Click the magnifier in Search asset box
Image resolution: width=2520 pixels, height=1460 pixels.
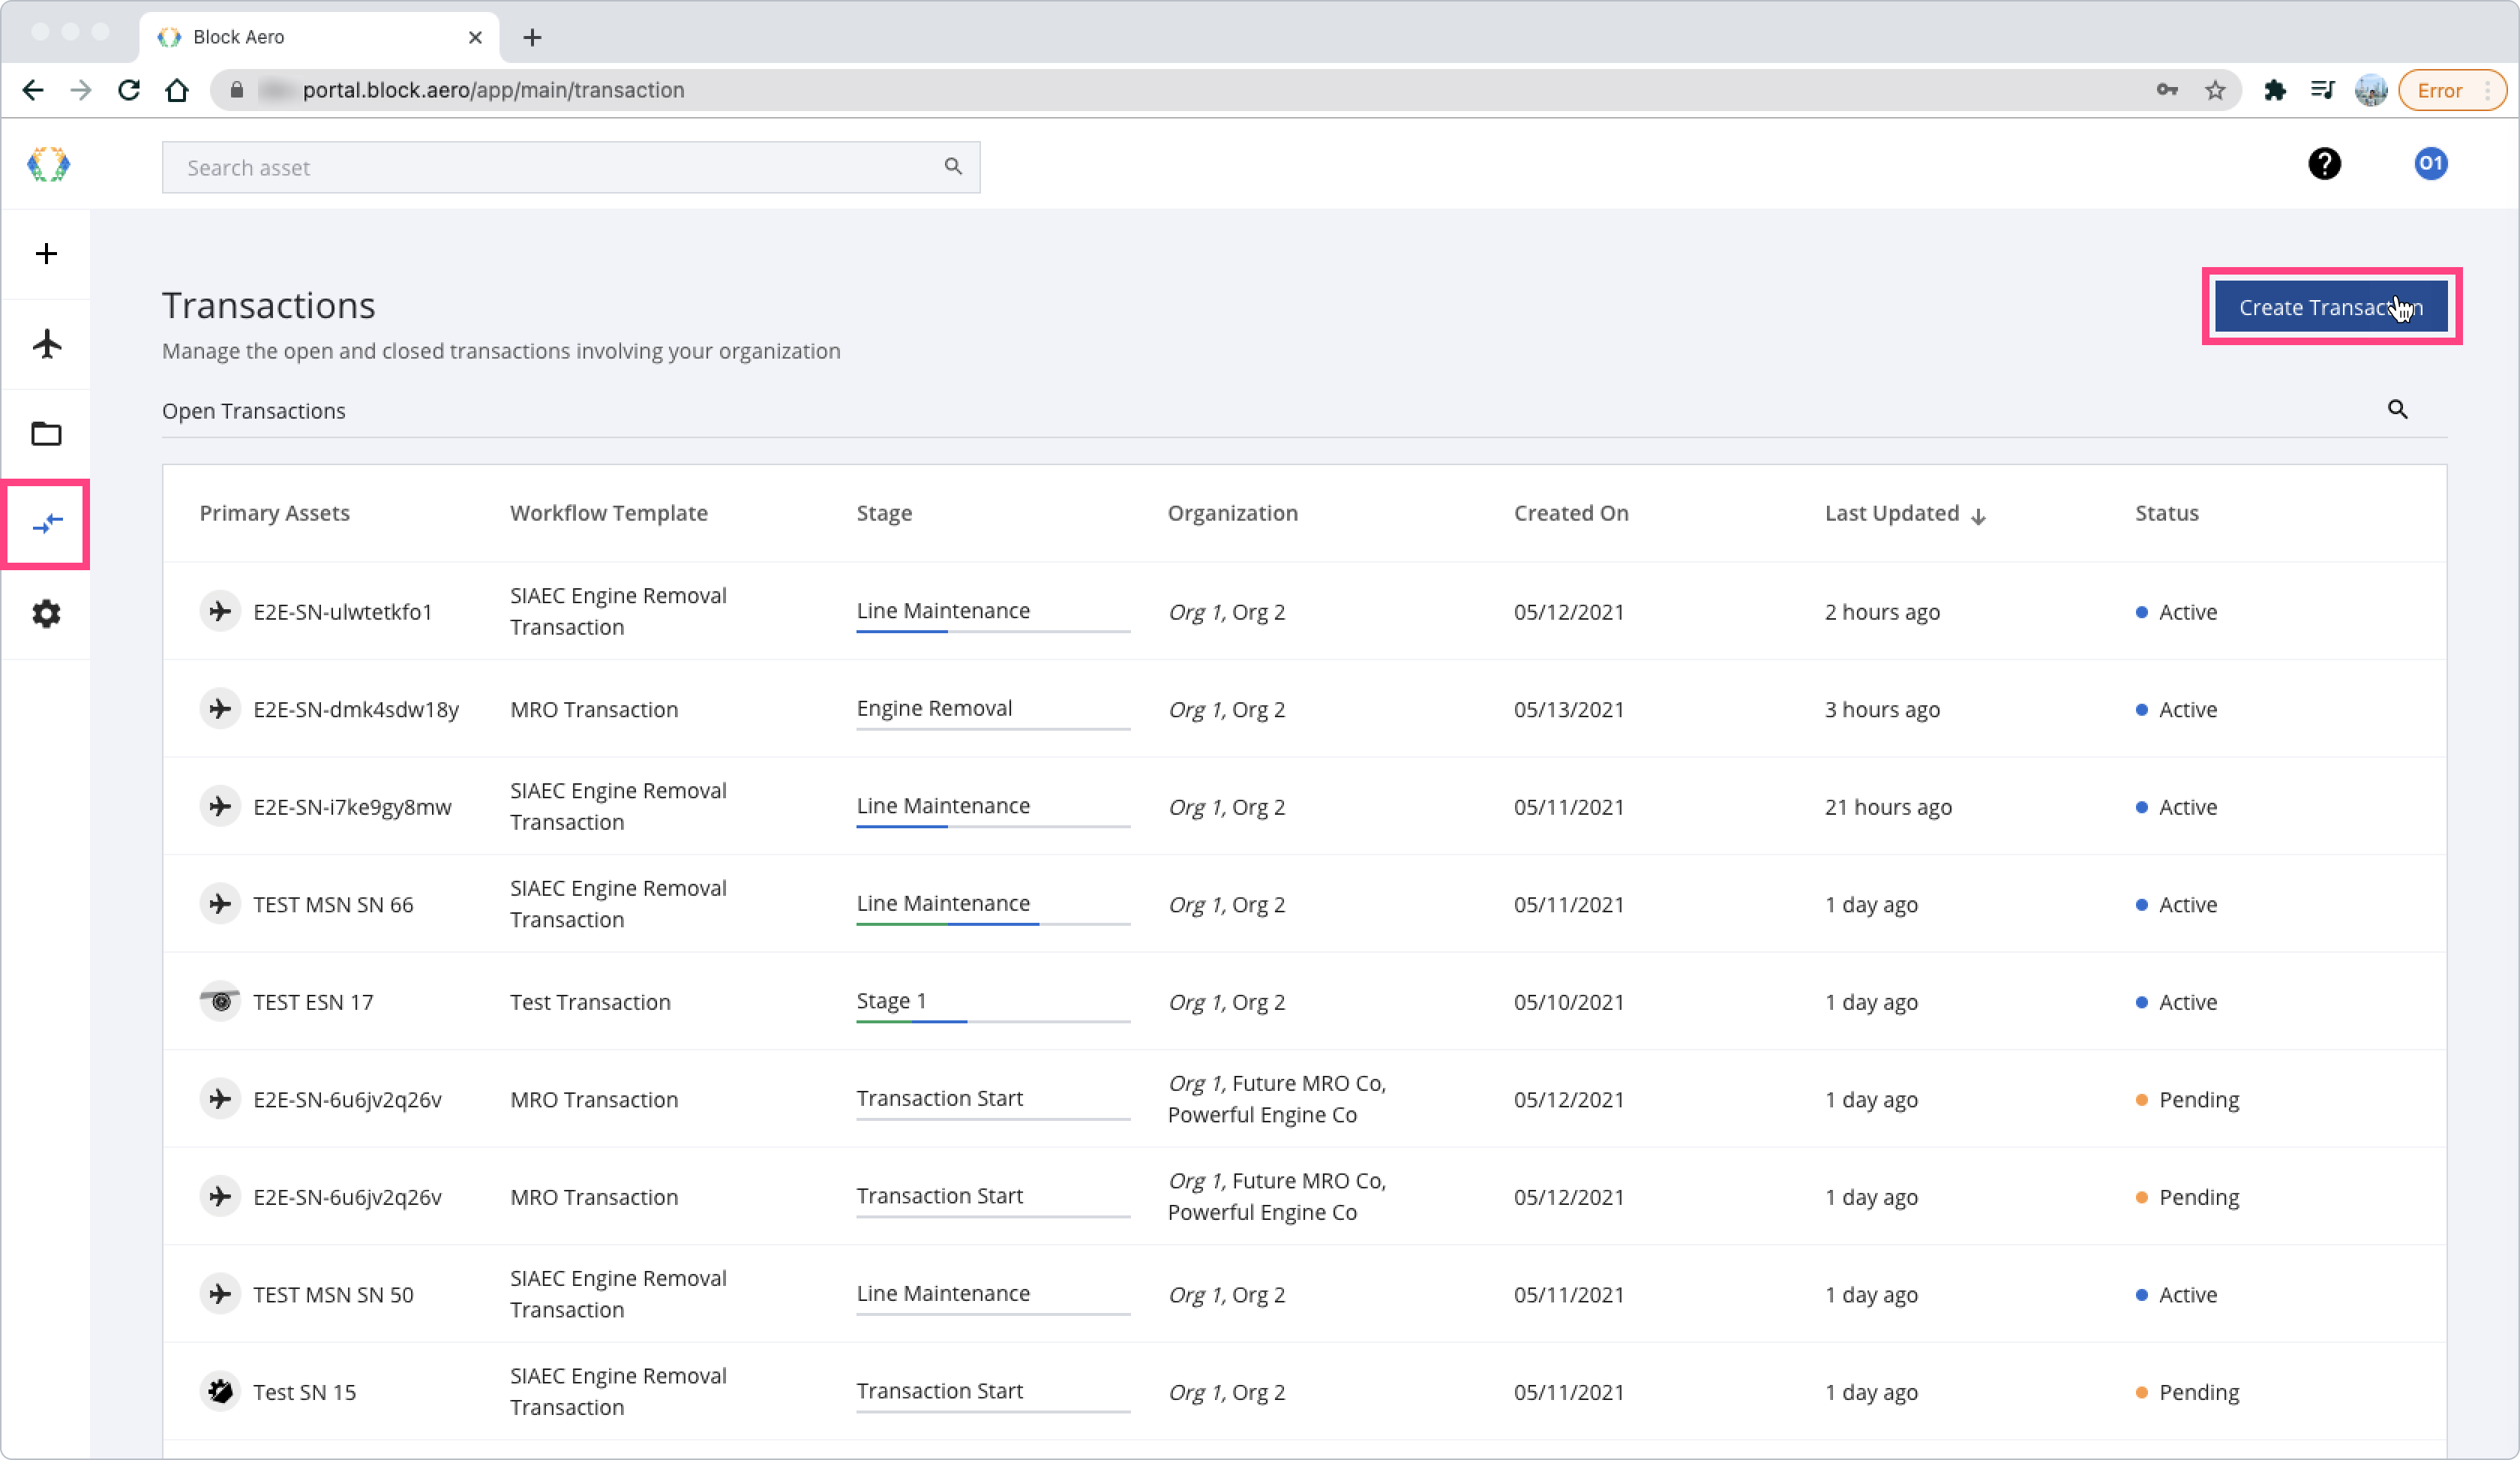[953, 166]
